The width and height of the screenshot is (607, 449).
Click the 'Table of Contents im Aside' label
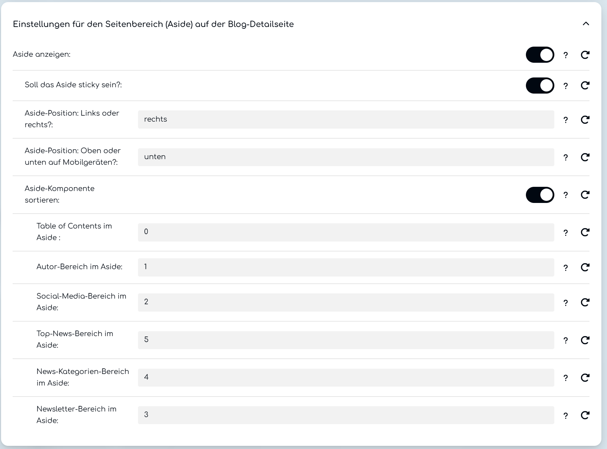tap(74, 232)
